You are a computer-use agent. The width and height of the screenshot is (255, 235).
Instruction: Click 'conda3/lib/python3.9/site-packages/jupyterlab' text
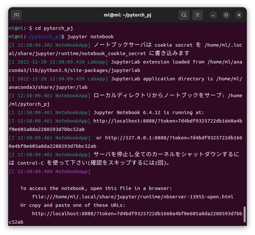(74, 70)
